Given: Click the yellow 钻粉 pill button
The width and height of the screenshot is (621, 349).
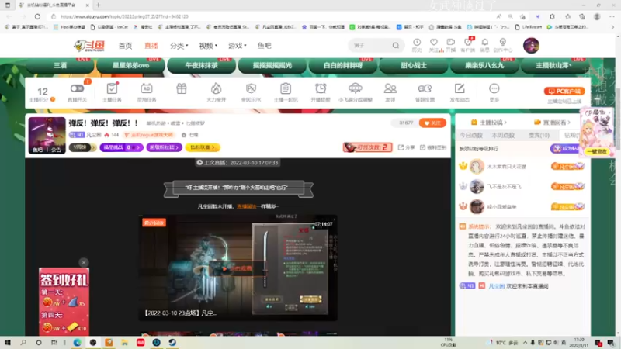Looking at the screenshot, I should (x=203, y=147).
